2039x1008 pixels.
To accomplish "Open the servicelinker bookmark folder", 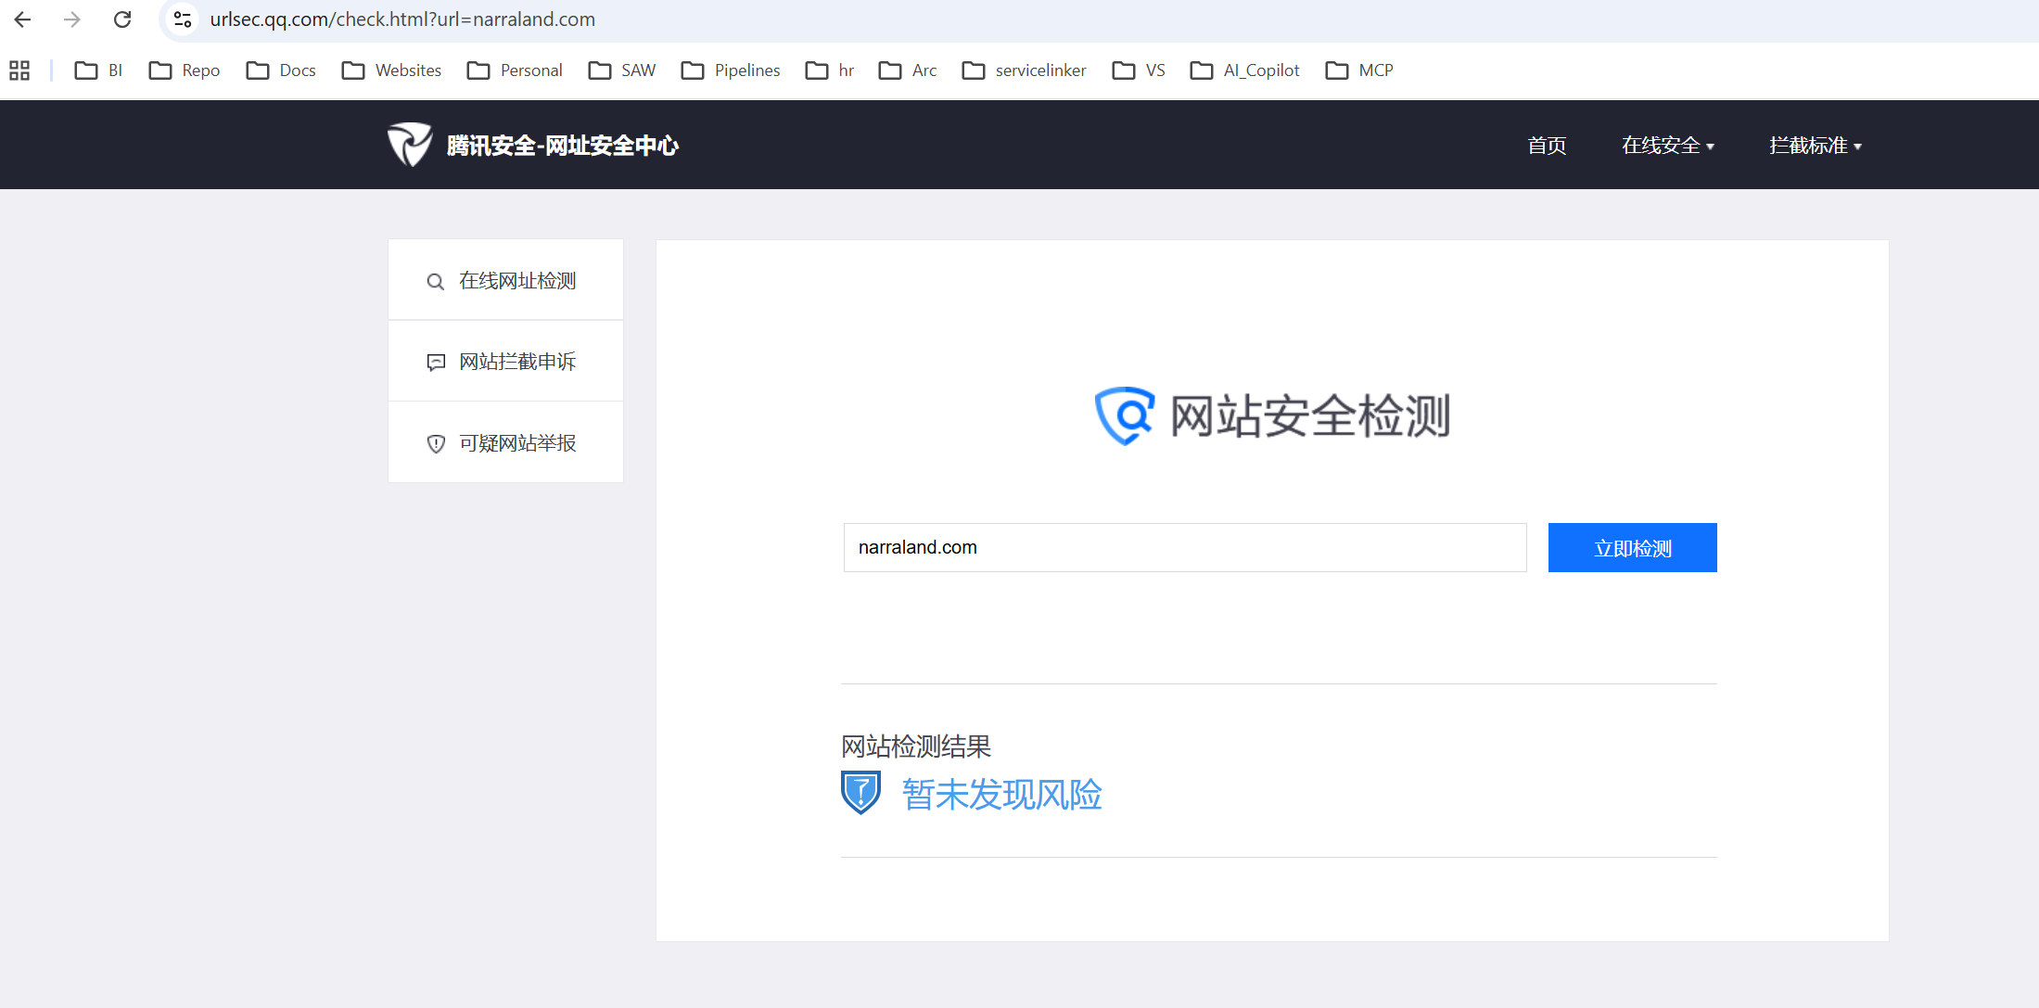I will point(1025,70).
